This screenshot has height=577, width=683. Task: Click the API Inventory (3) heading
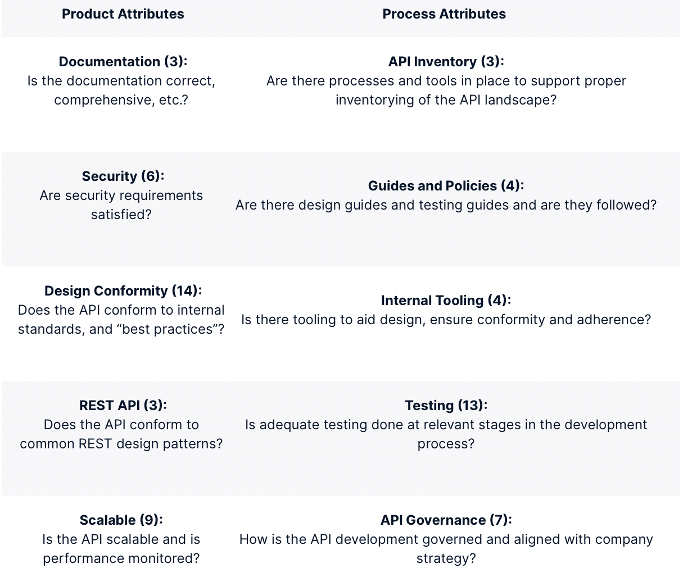pos(446,61)
